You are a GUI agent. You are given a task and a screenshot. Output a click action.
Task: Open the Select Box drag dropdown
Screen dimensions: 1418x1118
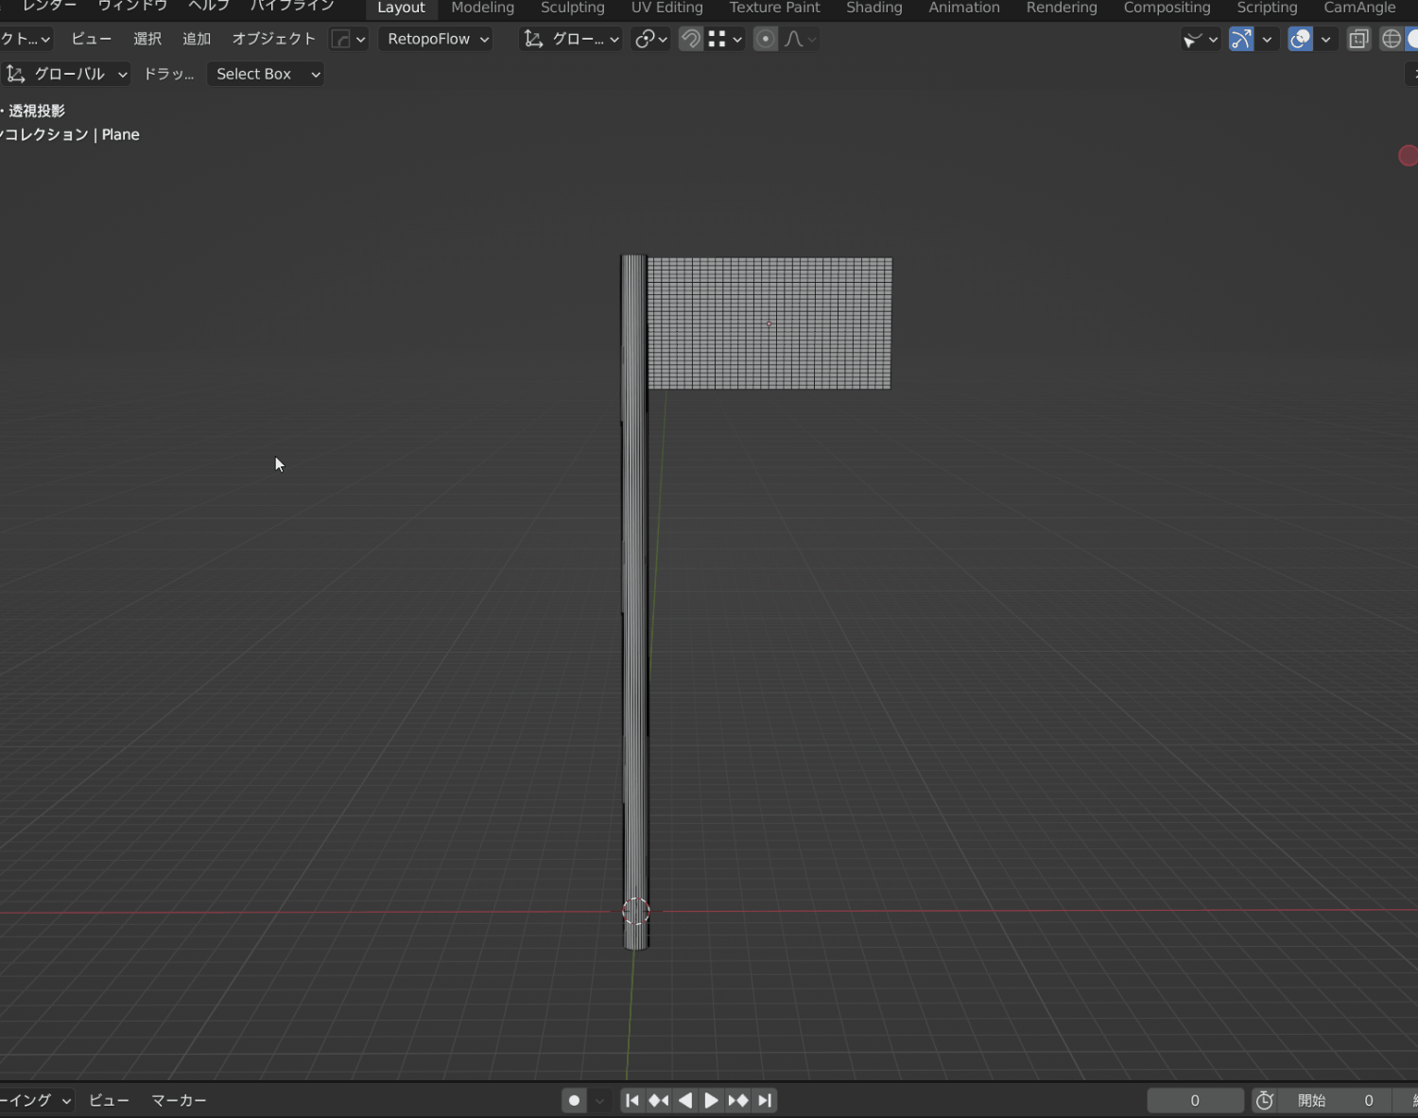(x=266, y=74)
